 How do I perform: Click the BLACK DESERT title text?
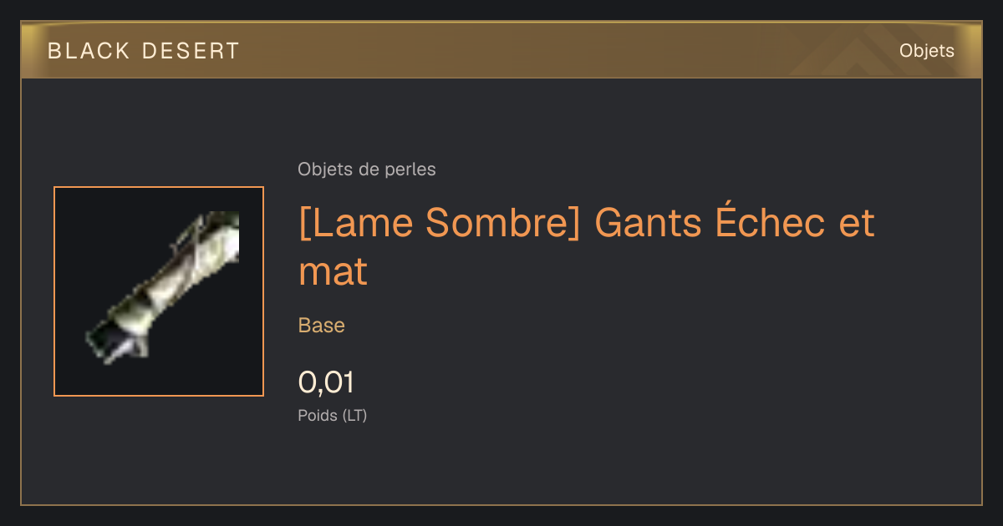(144, 51)
